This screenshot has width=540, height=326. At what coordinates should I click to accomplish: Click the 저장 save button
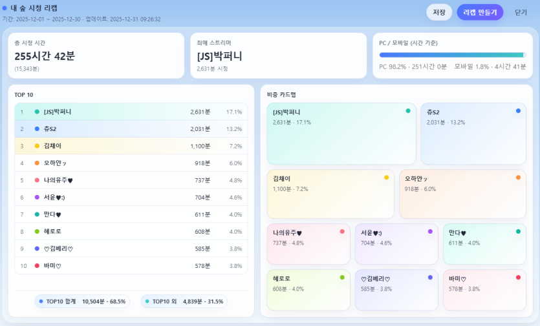point(439,12)
